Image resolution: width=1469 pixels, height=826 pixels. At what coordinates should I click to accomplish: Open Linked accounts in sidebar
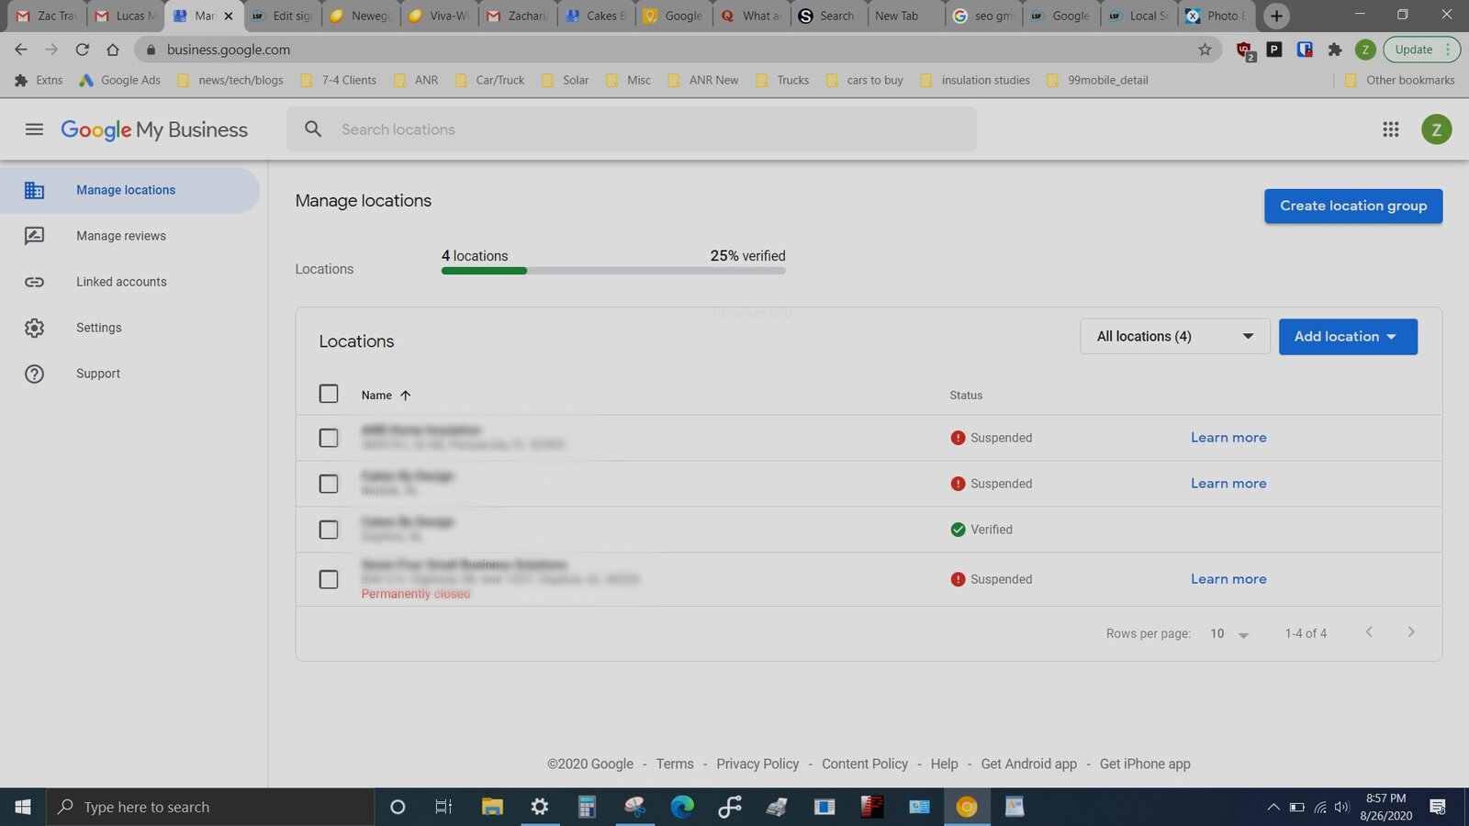(121, 282)
